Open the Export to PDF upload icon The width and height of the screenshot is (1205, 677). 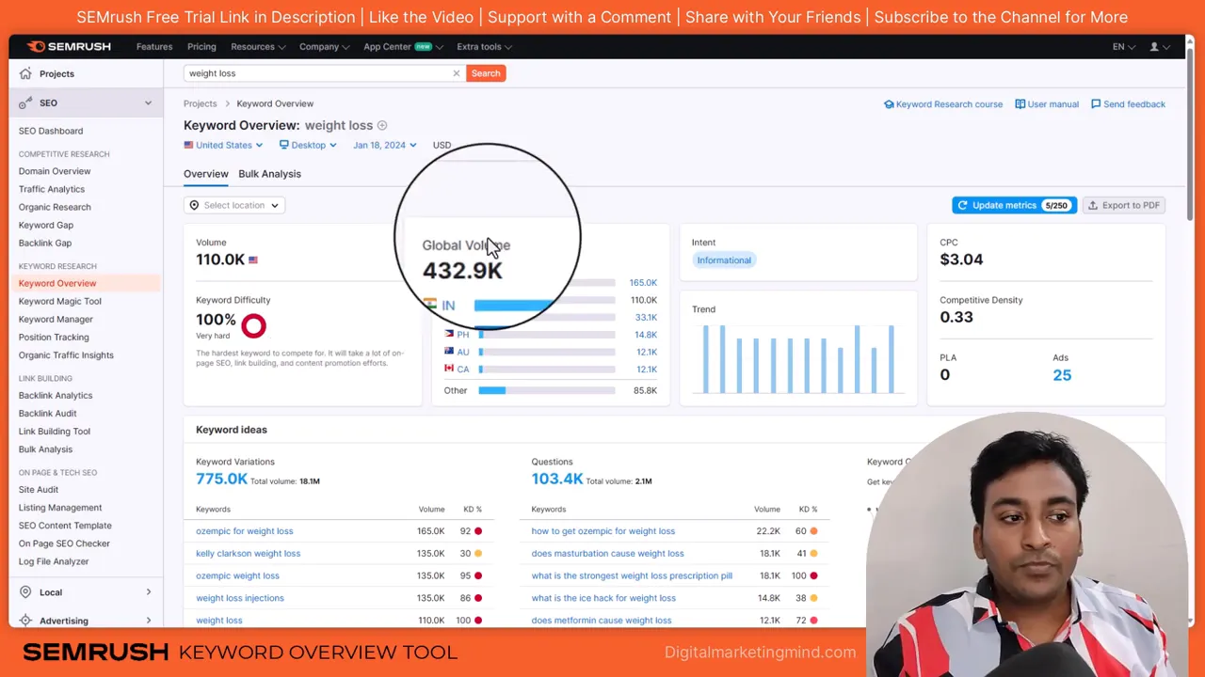(x=1093, y=205)
